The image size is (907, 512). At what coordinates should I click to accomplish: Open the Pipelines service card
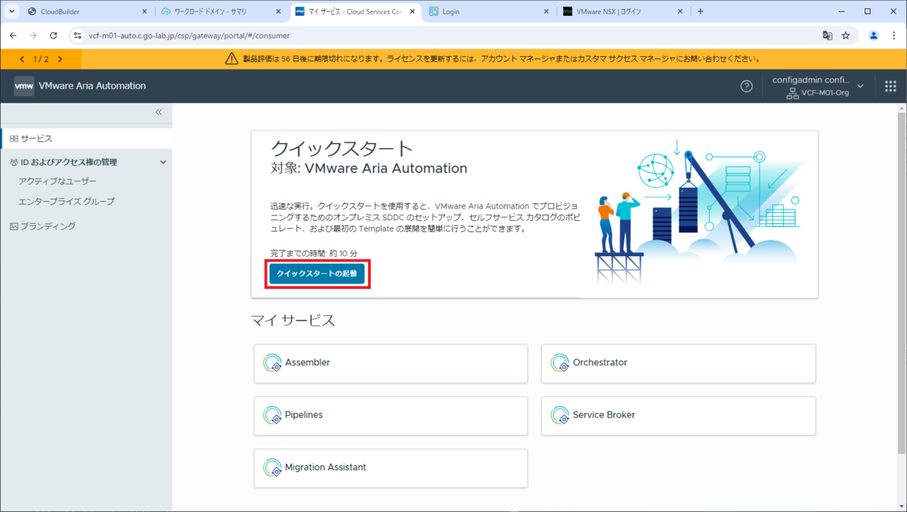point(391,415)
